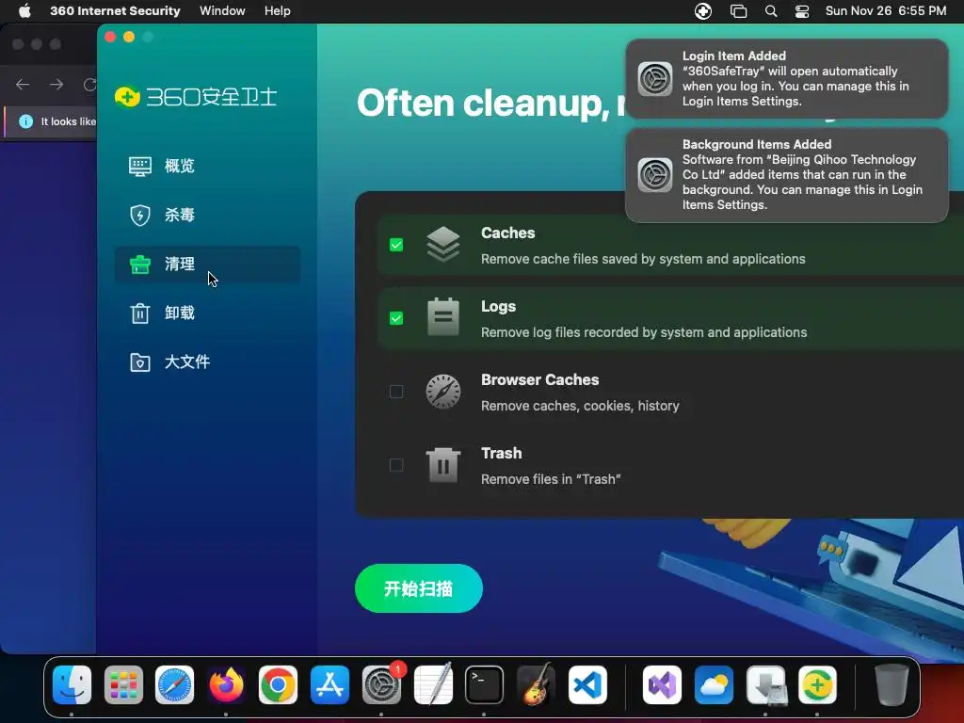This screenshot has height=723, width=964.
Task: Start scanning with the 开始扫描 button
Action: pos(419,588)
